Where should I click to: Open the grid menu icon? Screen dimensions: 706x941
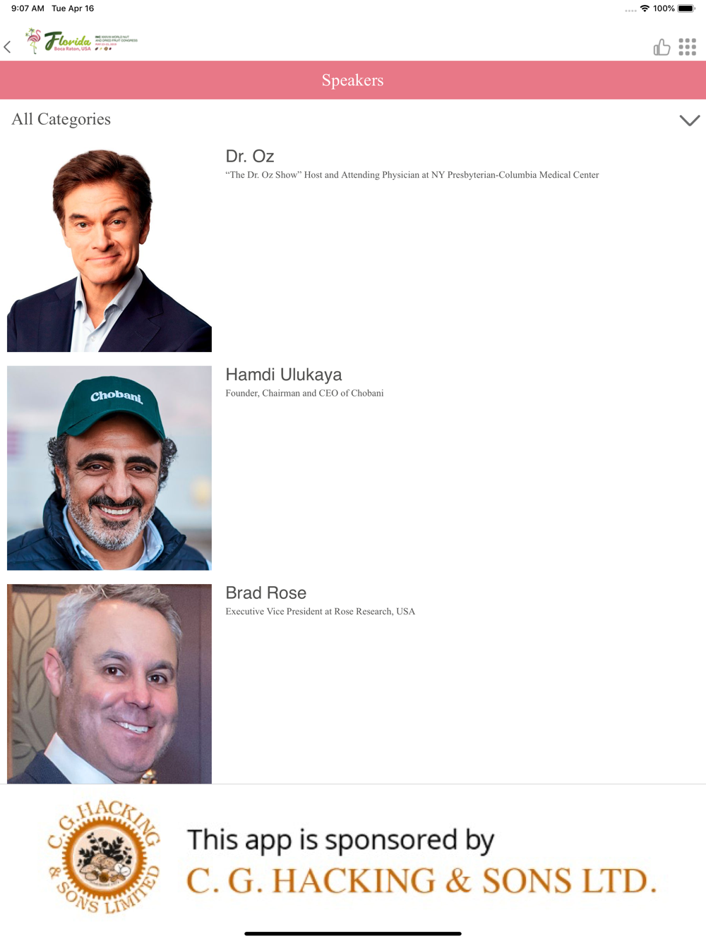(x=688, y=47)
